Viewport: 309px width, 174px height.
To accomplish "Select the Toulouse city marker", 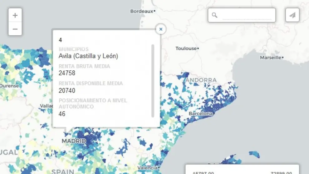I will point(198,49).
